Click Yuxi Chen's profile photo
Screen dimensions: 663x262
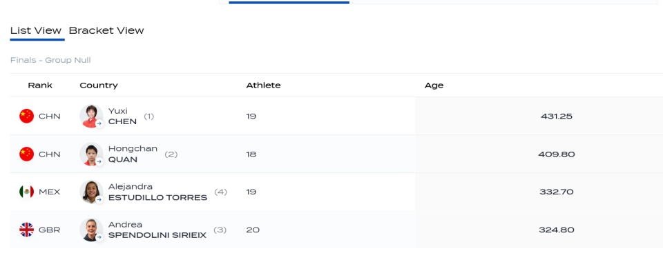[x=91, y=116]
